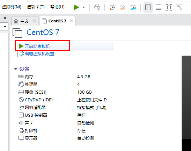
Task: Click the 显示器 monitor icon
Action: coord(21,138)
